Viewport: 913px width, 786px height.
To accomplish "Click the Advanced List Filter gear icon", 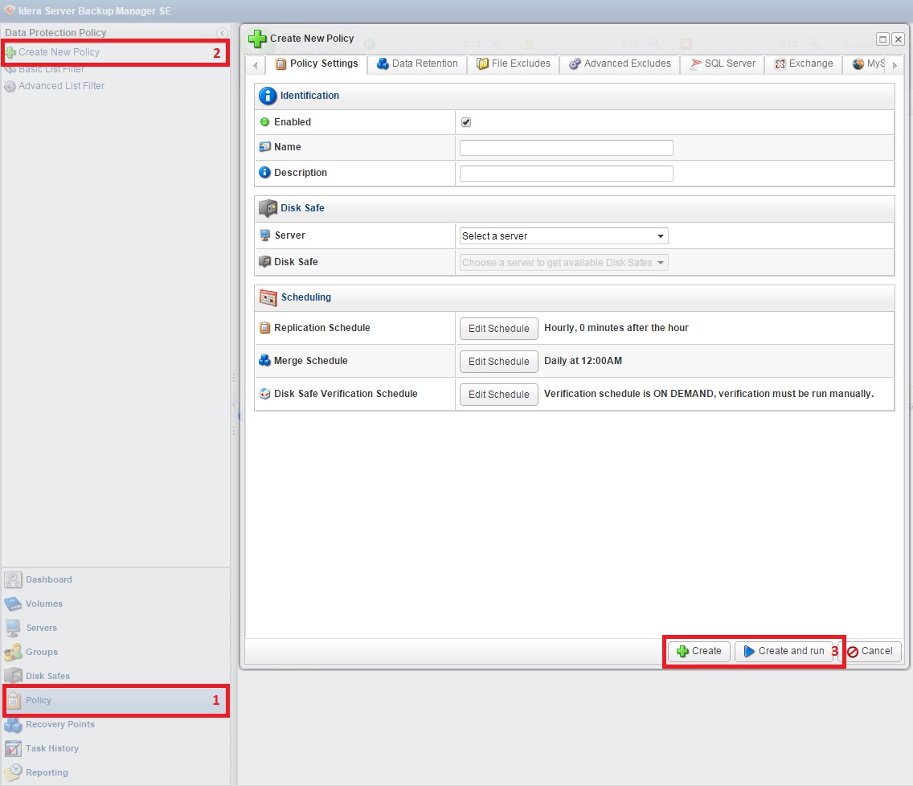I will 10,86.
